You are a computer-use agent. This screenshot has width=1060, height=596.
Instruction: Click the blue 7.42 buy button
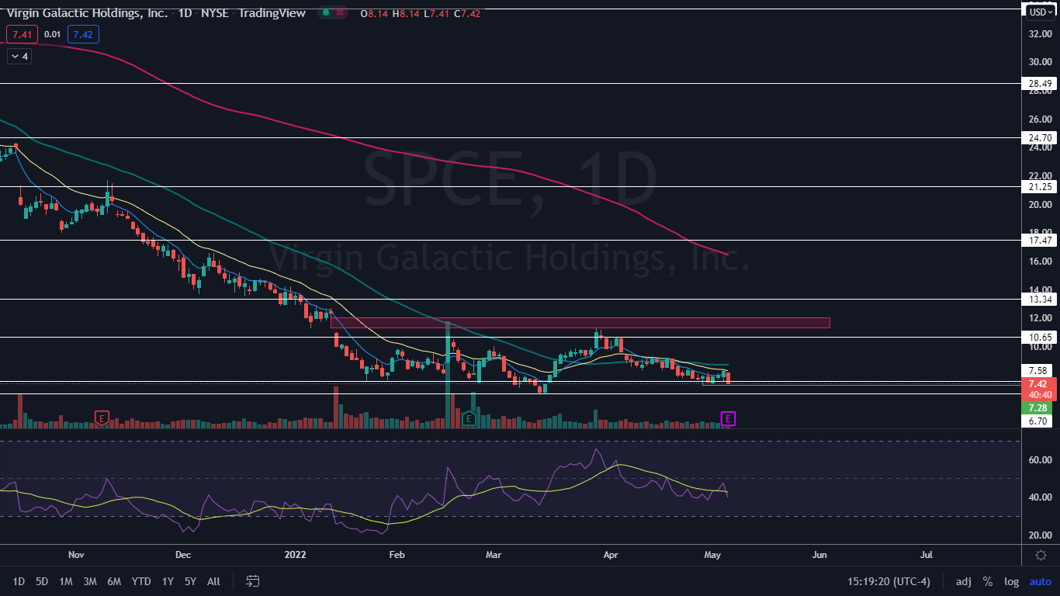tap(83, 34)
